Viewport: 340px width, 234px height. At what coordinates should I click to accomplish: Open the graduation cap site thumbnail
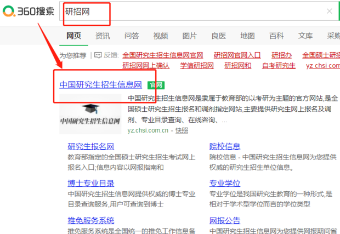click(x=90, y=114)
